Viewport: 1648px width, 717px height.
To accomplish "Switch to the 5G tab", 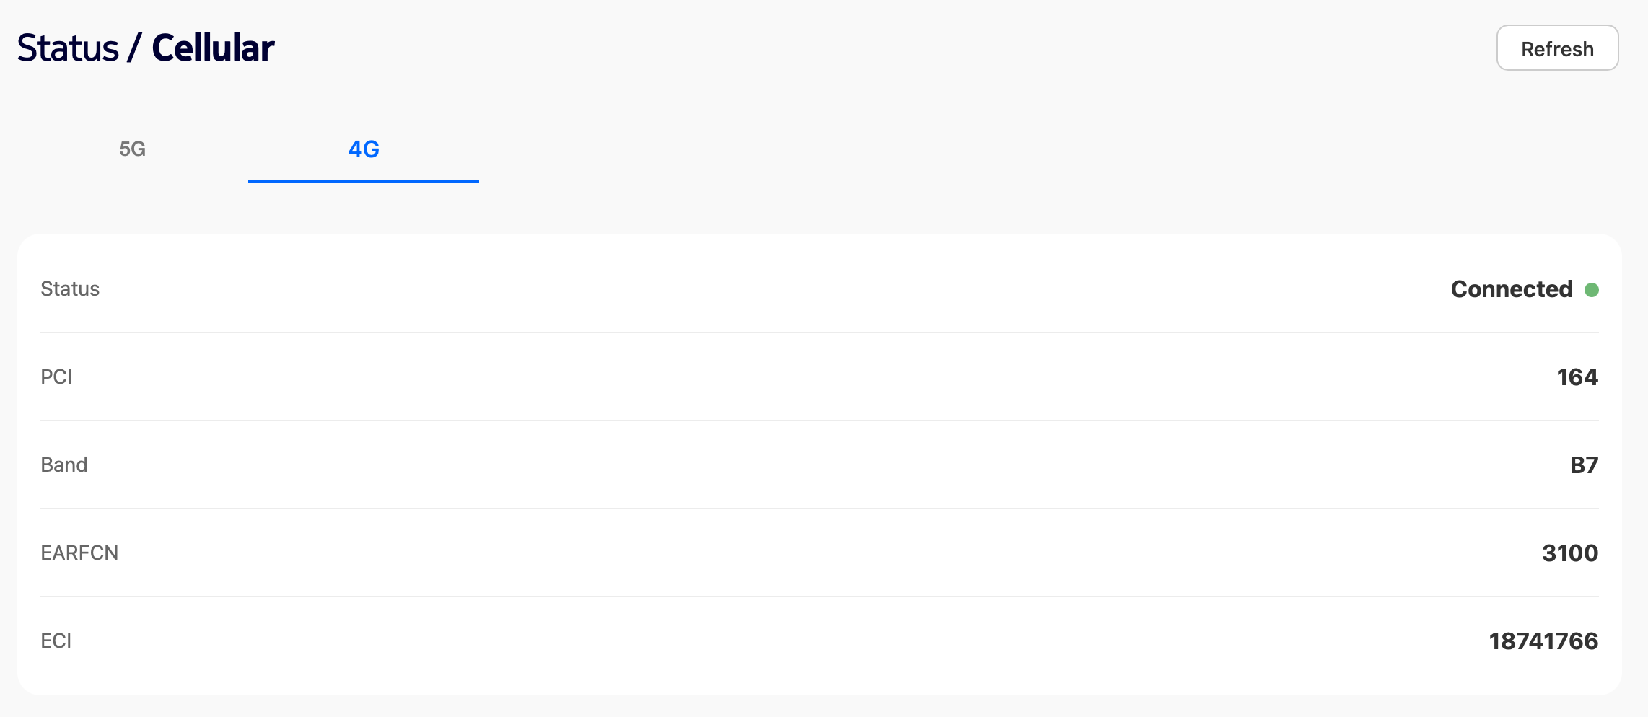I will pyautogui.click(x=133, y=149).
